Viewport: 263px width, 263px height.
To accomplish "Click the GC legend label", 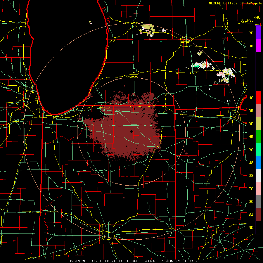I will (x=251, y=202).
